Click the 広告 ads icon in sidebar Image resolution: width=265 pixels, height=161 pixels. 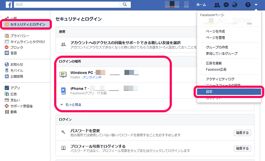(x=7, y=94)
